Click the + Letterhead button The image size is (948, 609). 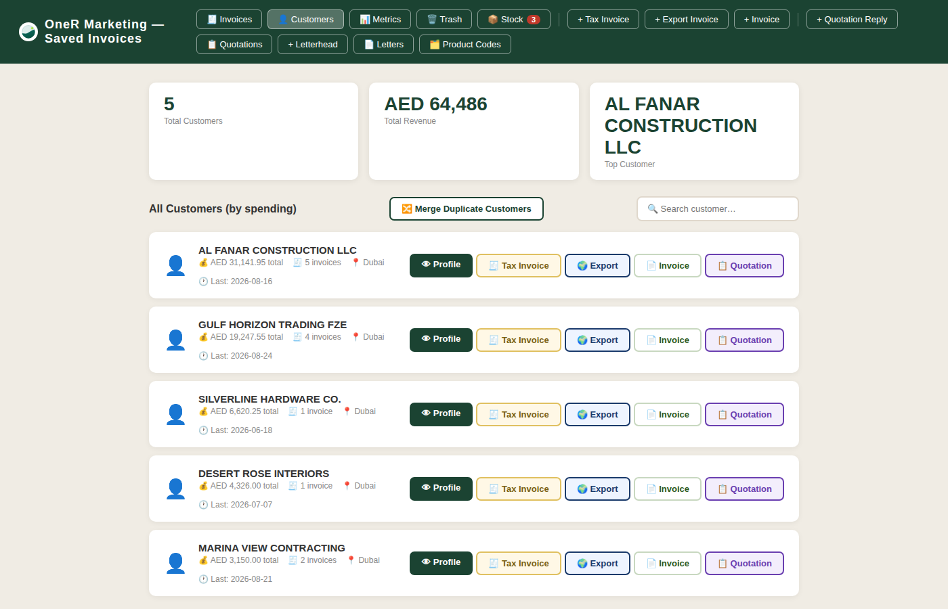coord(313,45)
